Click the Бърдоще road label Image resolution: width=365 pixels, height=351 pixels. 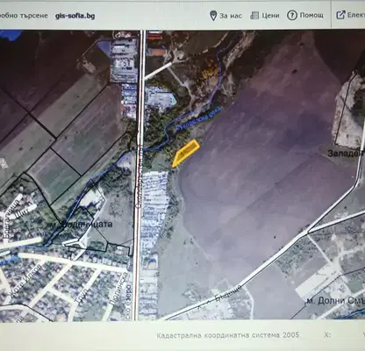tap(228, 293)
